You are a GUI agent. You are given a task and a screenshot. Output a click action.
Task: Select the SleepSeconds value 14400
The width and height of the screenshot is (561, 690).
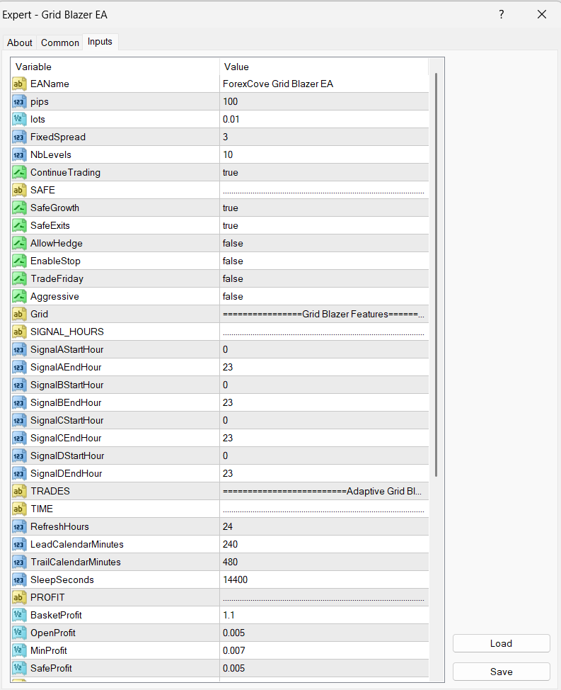235,579
